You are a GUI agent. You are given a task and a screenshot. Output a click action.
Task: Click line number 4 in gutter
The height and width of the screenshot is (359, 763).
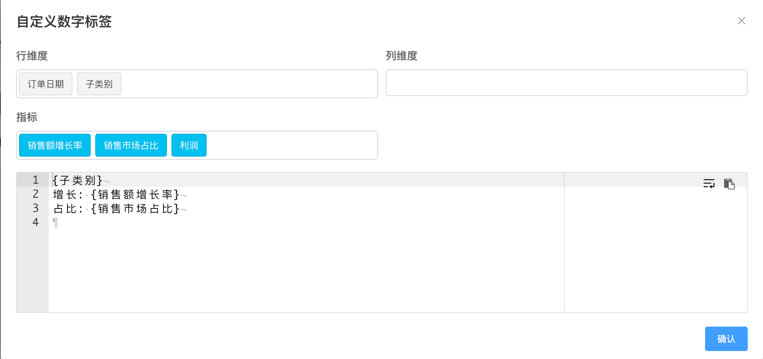tap(35, 222)
